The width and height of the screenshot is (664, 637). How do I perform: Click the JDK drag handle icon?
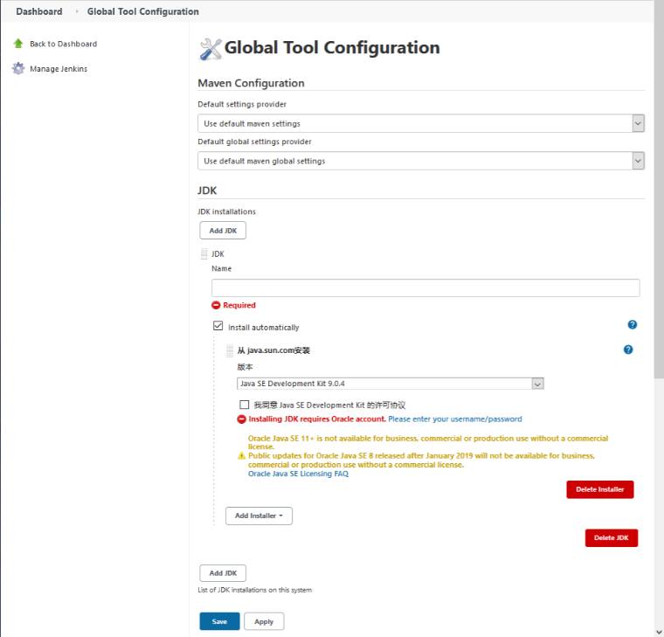tap(204, 253)
